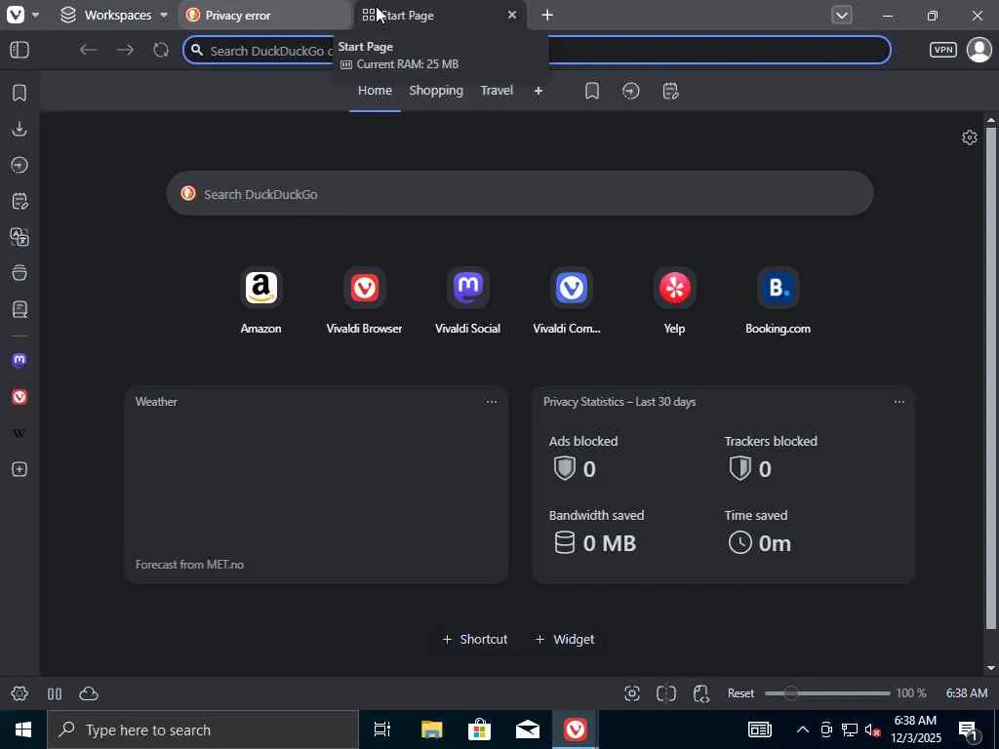Screen dimensions: 999x749
Task: Adjust the page zoom slider
Action: point(827,693)
